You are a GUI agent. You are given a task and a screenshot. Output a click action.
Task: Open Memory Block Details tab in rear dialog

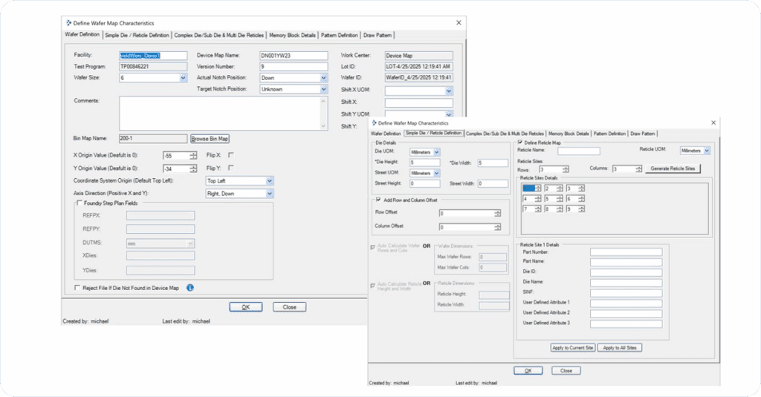pyautogui.click(x=292, y=35)
